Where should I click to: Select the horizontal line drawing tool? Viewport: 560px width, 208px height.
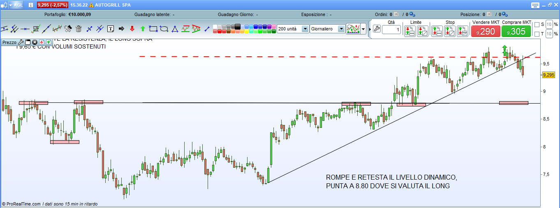(25, 29)
